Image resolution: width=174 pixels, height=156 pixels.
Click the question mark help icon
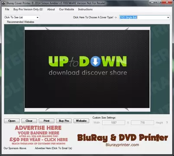[167, 123]
